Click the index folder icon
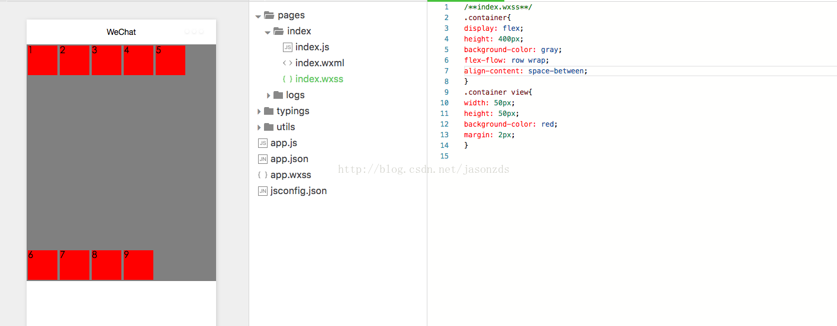 coord(278,31)
